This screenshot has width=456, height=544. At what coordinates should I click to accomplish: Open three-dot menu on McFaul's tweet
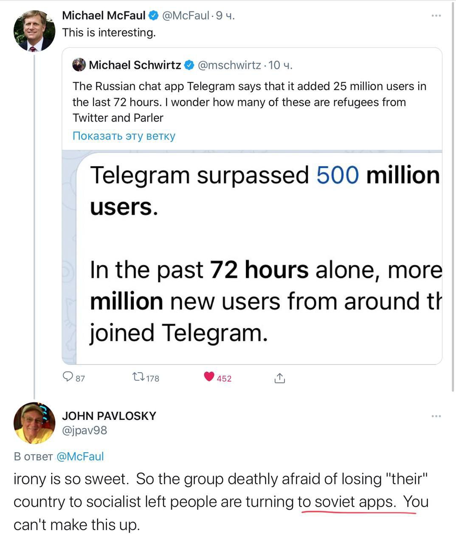436,16
